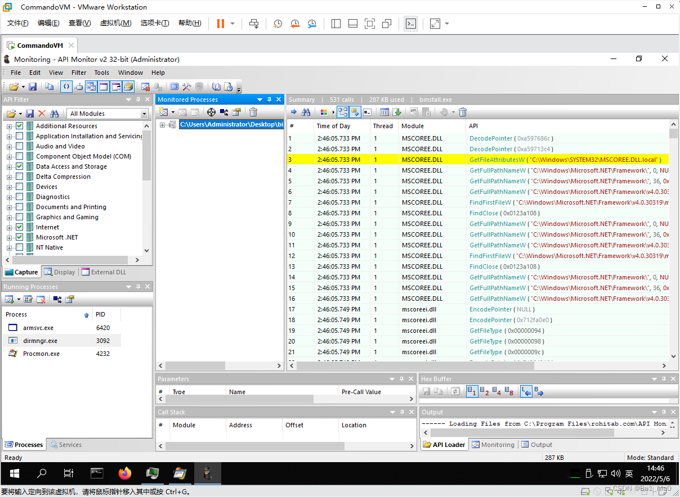Open the API Filter panel menu arrow

pos(128,100)
